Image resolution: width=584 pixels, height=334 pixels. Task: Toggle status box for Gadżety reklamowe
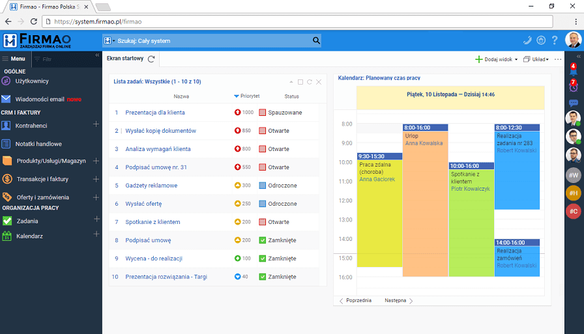pyautogui.click(x=263, y=186)
